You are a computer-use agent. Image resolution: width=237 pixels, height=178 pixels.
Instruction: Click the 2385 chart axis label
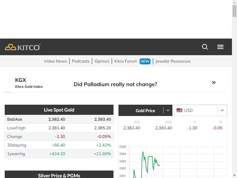[123, 147]
